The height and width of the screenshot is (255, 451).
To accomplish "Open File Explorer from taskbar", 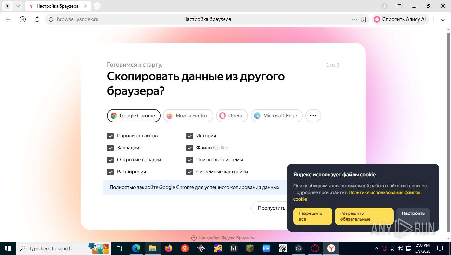I will (x=152, y=248).
